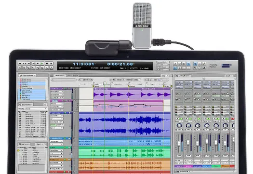Select the dark blue stereo waveform soundbite
Image resolution: width=253 pixels, height=174 pixels.
[x=124, y=125]
